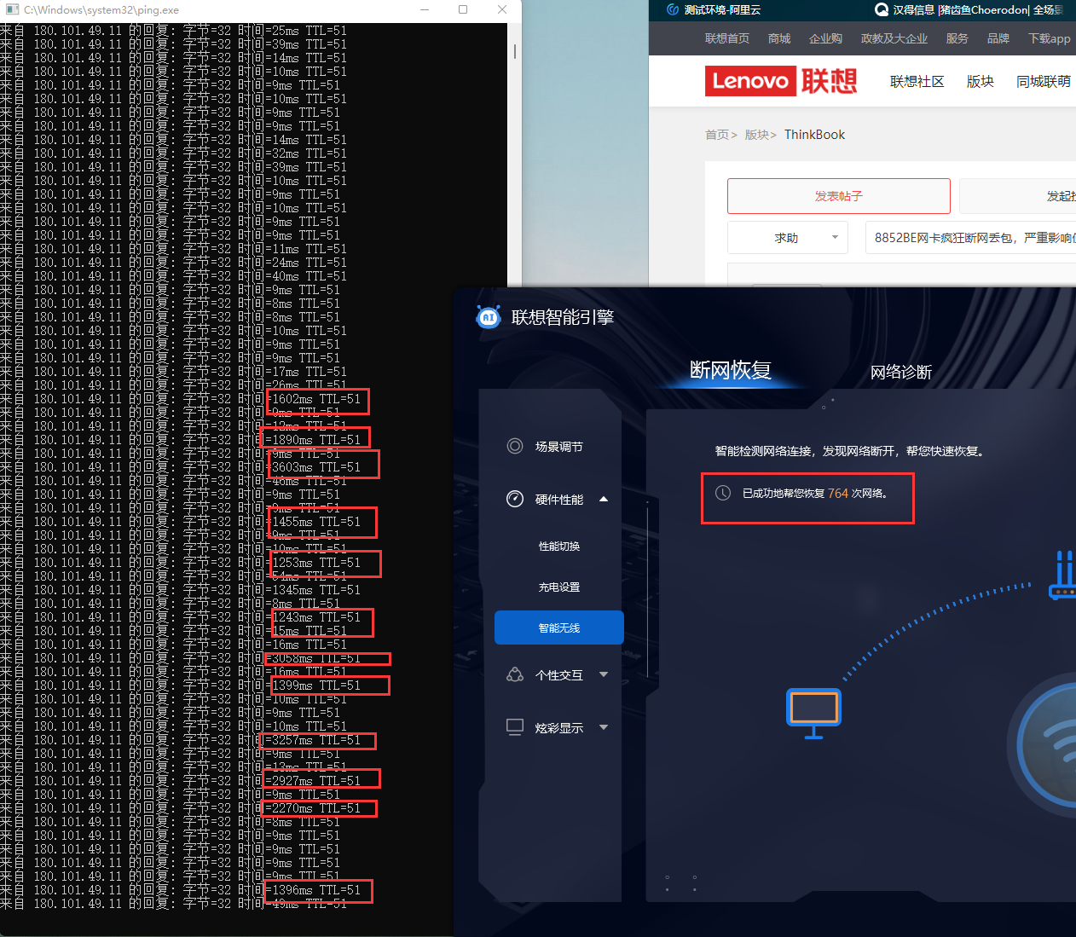Click the ping reply line showing 3058ms
The height and width of the screenshot is (937, 1076).
pyautogui.click(x=181, y=658)
